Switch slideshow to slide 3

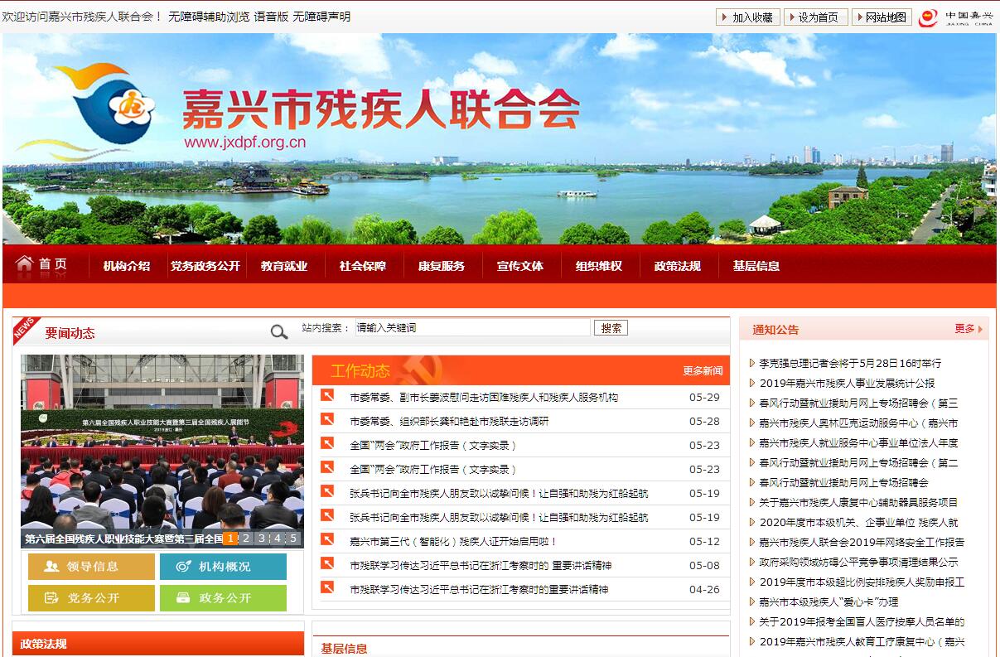pos(261,539)
